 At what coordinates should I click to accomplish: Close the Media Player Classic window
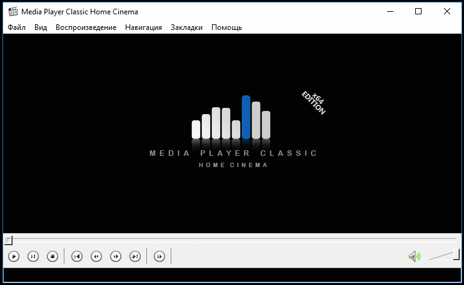(447, 11)
